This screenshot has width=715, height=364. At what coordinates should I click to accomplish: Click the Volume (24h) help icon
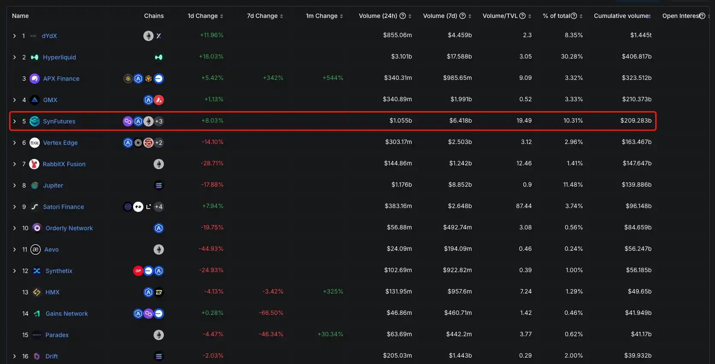click(x=402, y=16)
